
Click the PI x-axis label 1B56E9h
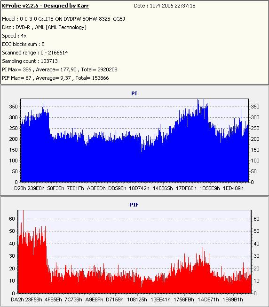tap(210, 188)
